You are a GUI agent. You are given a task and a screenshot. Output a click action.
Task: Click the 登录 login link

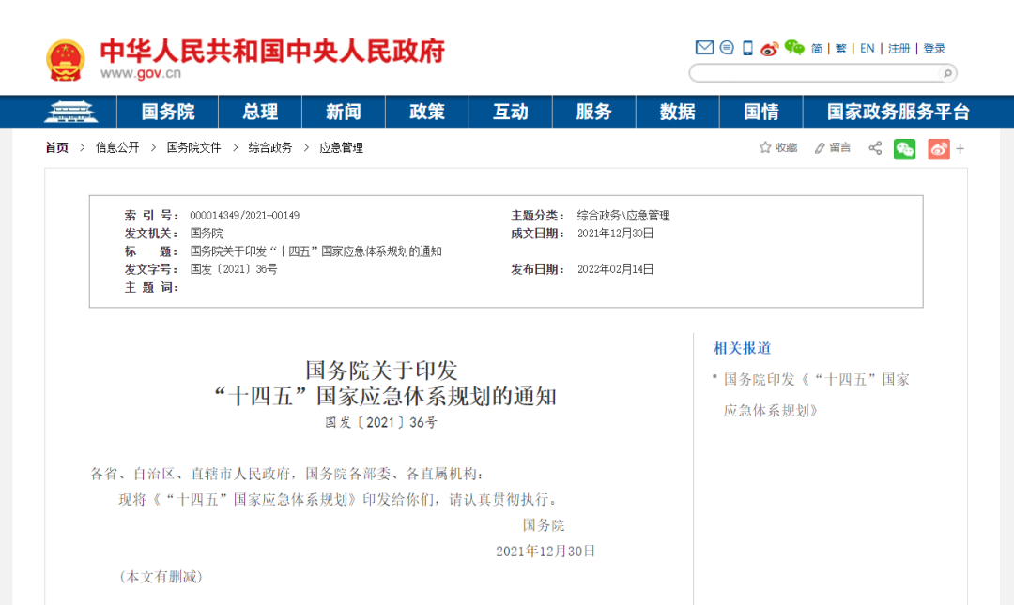(x=934, y=48)
